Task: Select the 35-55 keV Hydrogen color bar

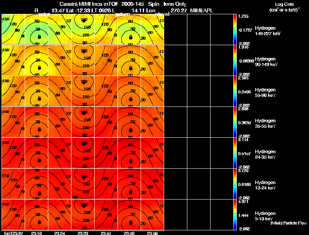Action: 235,122
